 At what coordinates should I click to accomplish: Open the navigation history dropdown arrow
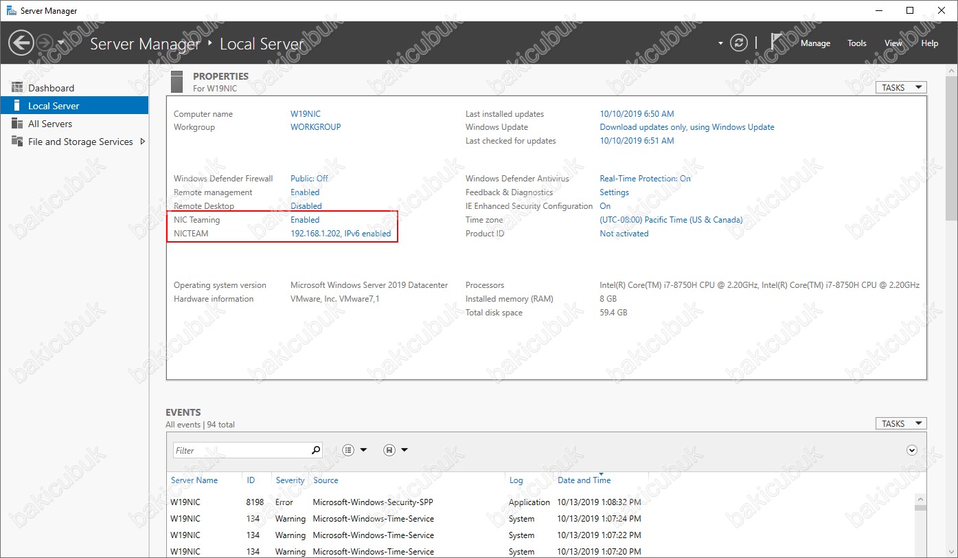pyautogui.click(x=61, y=43)
